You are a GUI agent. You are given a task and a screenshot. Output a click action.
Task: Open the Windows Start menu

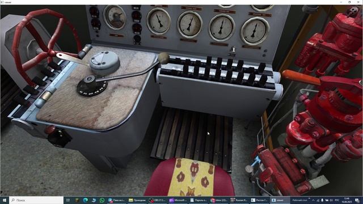tap(5, 200)
